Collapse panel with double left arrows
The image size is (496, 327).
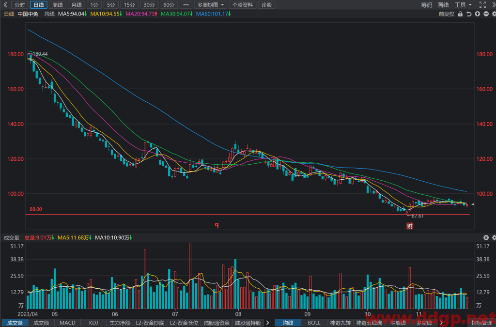[5, 5]
